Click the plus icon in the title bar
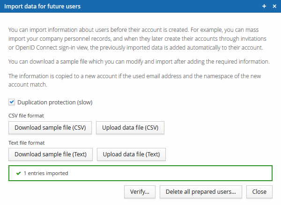This screenshot has width=281, height=205. pyautogui.click(x=264, y=6)
